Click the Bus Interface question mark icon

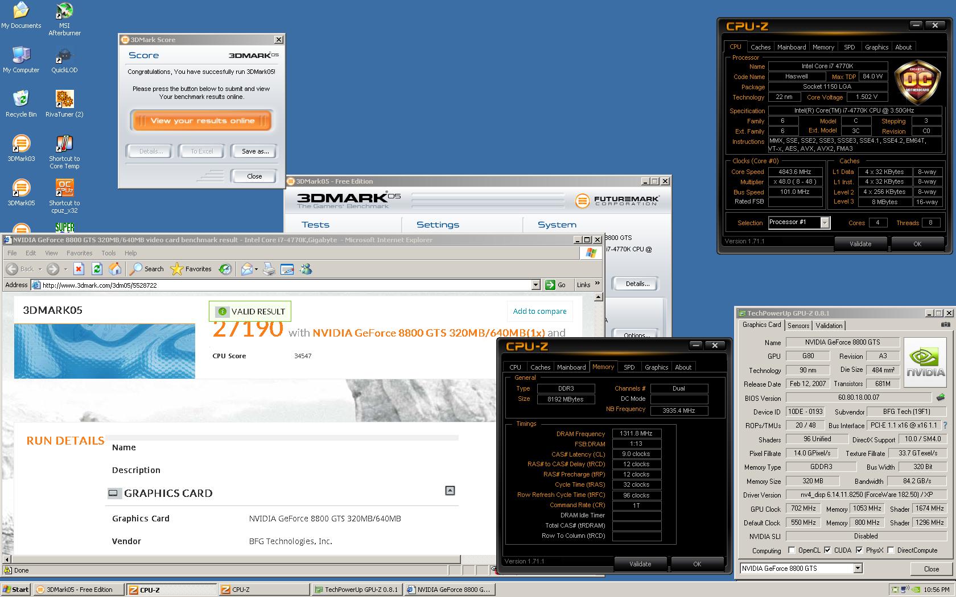(x=945, y=425)
